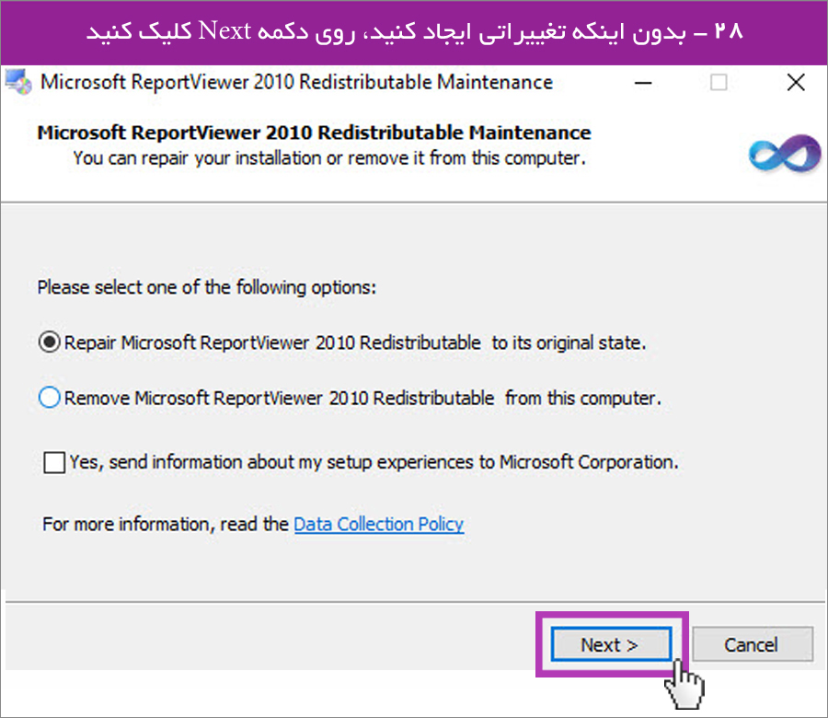Open the Data Collection Policy link
Viewport: 828px width, 718px height.
click(x=379, y=524)
